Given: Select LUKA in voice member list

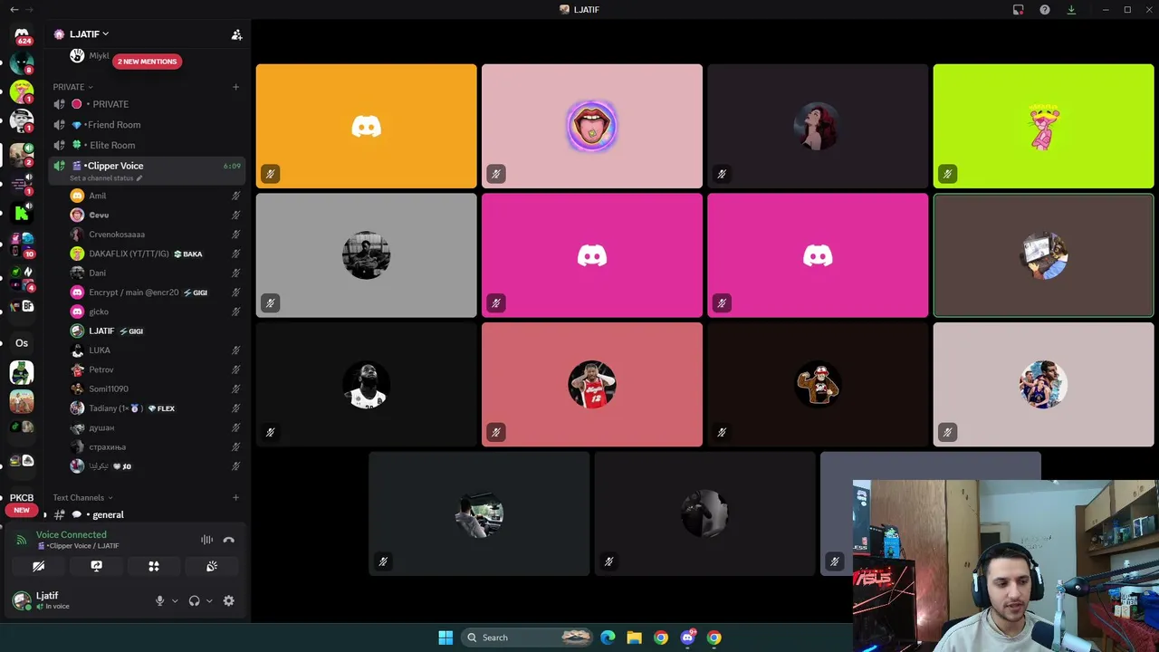Looking at the screenshot, I should pyautogui.click(x=155, y=350).
